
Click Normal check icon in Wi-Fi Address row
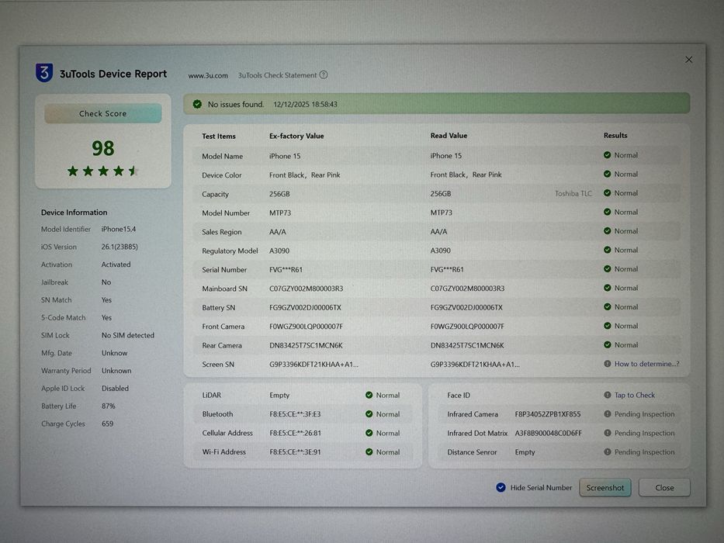pyautogui.click(x=369, y=451)
